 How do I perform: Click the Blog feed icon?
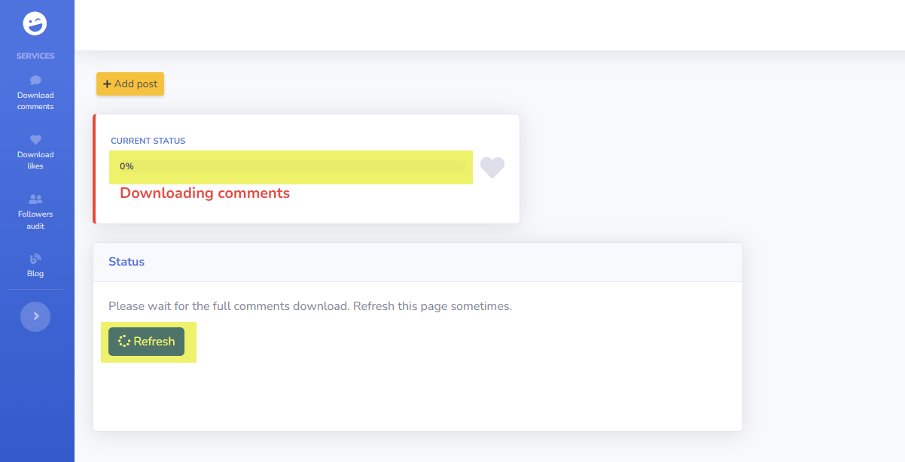coord(35,259)
